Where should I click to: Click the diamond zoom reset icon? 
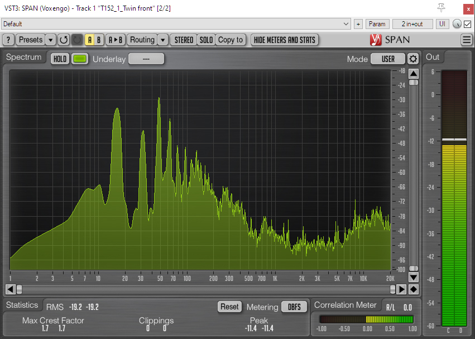click(x=413, y=289)
